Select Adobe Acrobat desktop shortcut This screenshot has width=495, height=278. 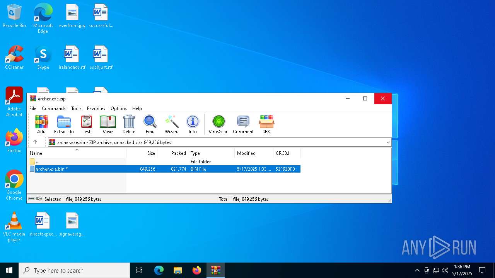click(x=14, y=102)
